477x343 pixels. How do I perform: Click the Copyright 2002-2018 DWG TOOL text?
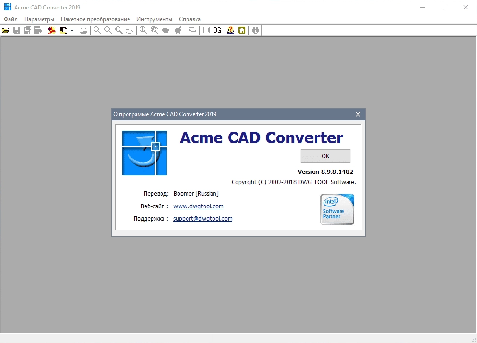click(294, 182)
